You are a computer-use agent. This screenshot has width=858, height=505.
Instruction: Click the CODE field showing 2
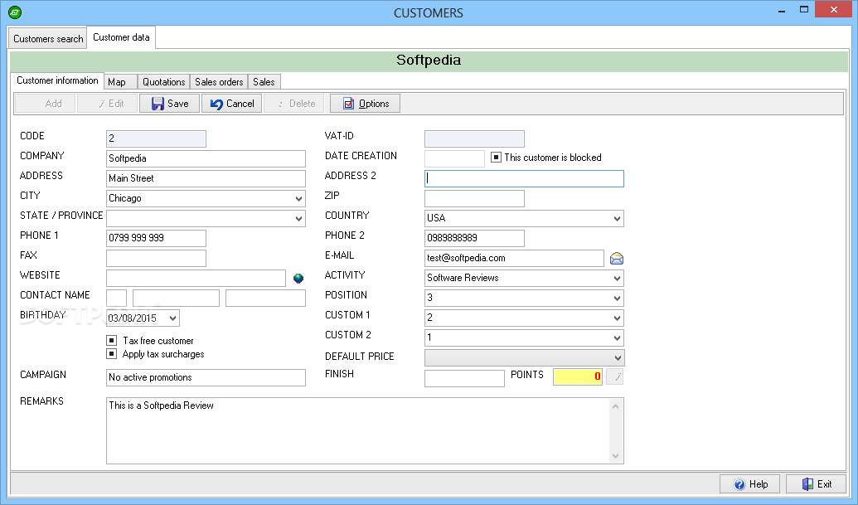pyautogui.click(x=156, y=138)
